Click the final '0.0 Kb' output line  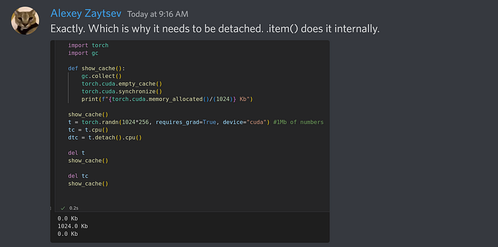(67, 234)
